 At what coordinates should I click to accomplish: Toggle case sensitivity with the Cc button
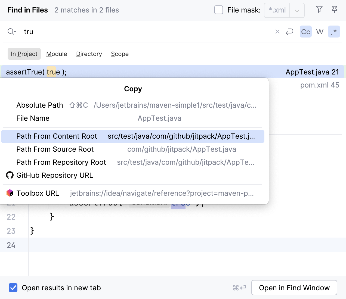(x=305, y=32)
